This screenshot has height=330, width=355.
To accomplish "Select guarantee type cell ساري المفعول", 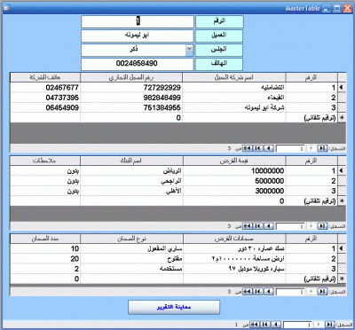I will pyautogui.click(x=131, y=248).
